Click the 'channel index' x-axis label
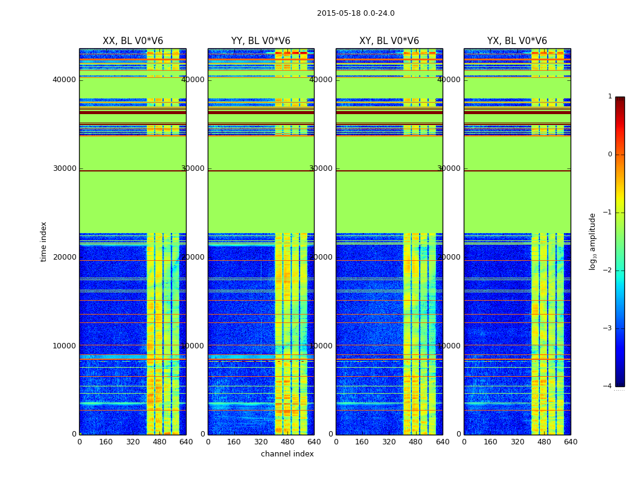 pyautogui.click(x=287, y=454)
